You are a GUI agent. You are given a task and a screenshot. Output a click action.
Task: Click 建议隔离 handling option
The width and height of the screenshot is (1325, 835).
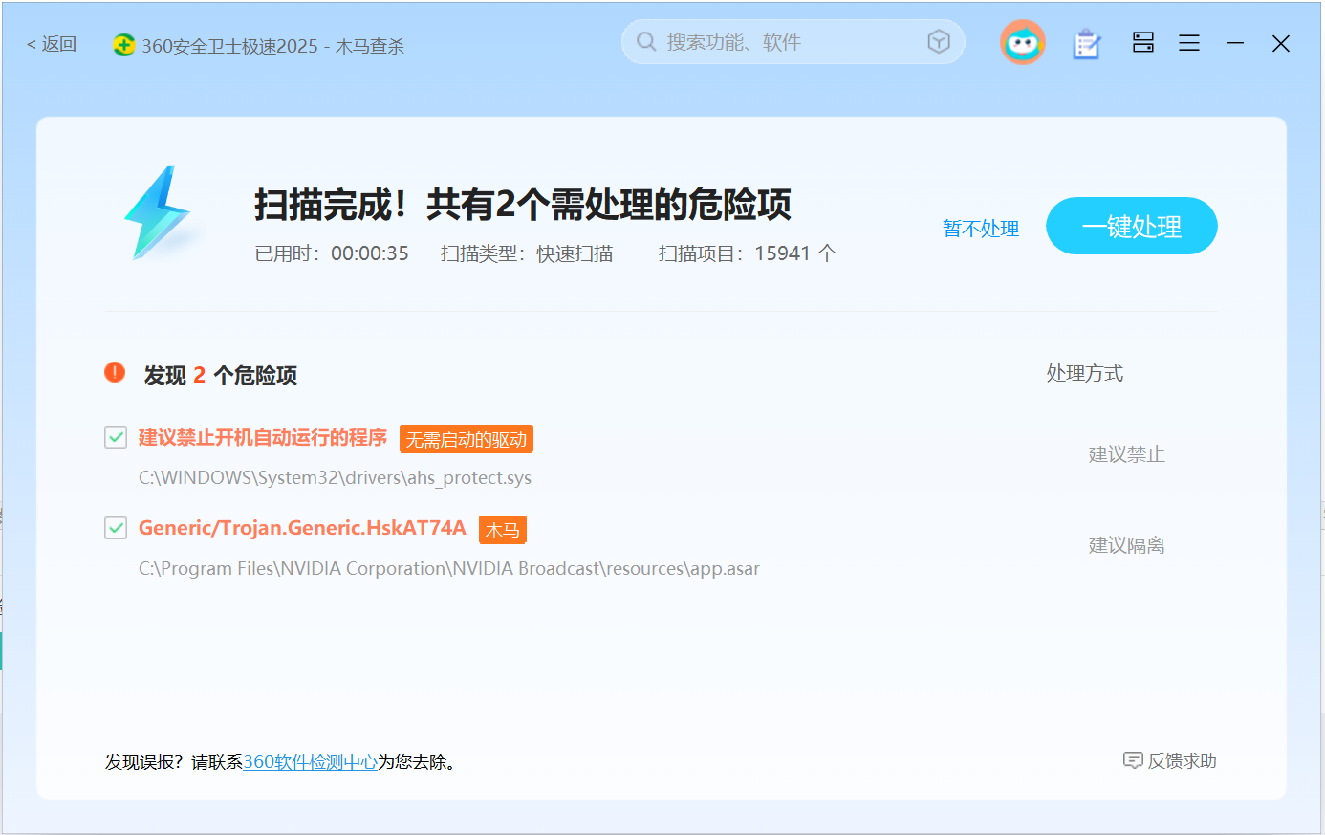point(1127,545)
